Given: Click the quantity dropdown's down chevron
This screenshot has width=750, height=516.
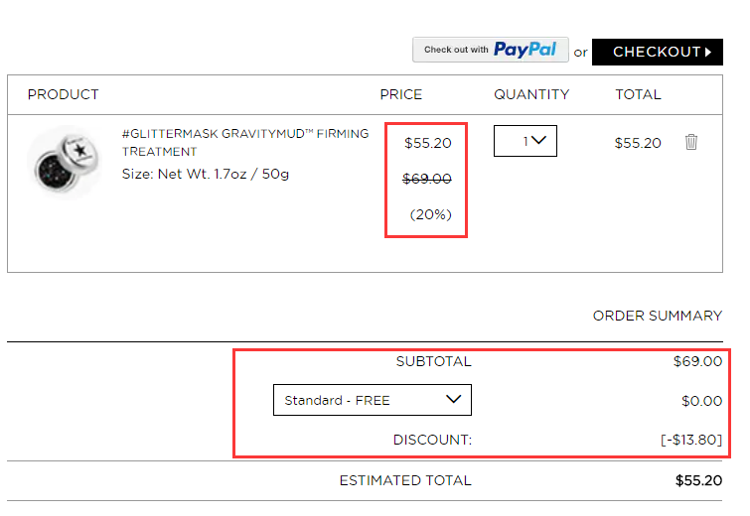Looking at the screenshot, I should (538, 141).
